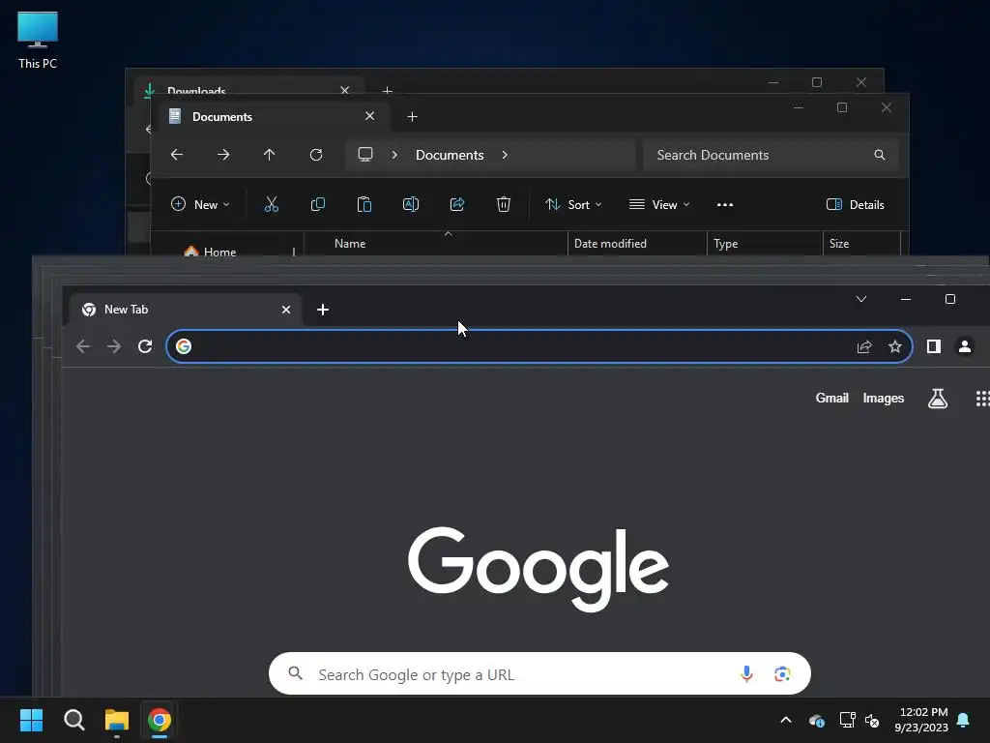The height and width of the screenshot is (743, 990).
Task: Start voice search with microphone icon
Action: (746, 674)
